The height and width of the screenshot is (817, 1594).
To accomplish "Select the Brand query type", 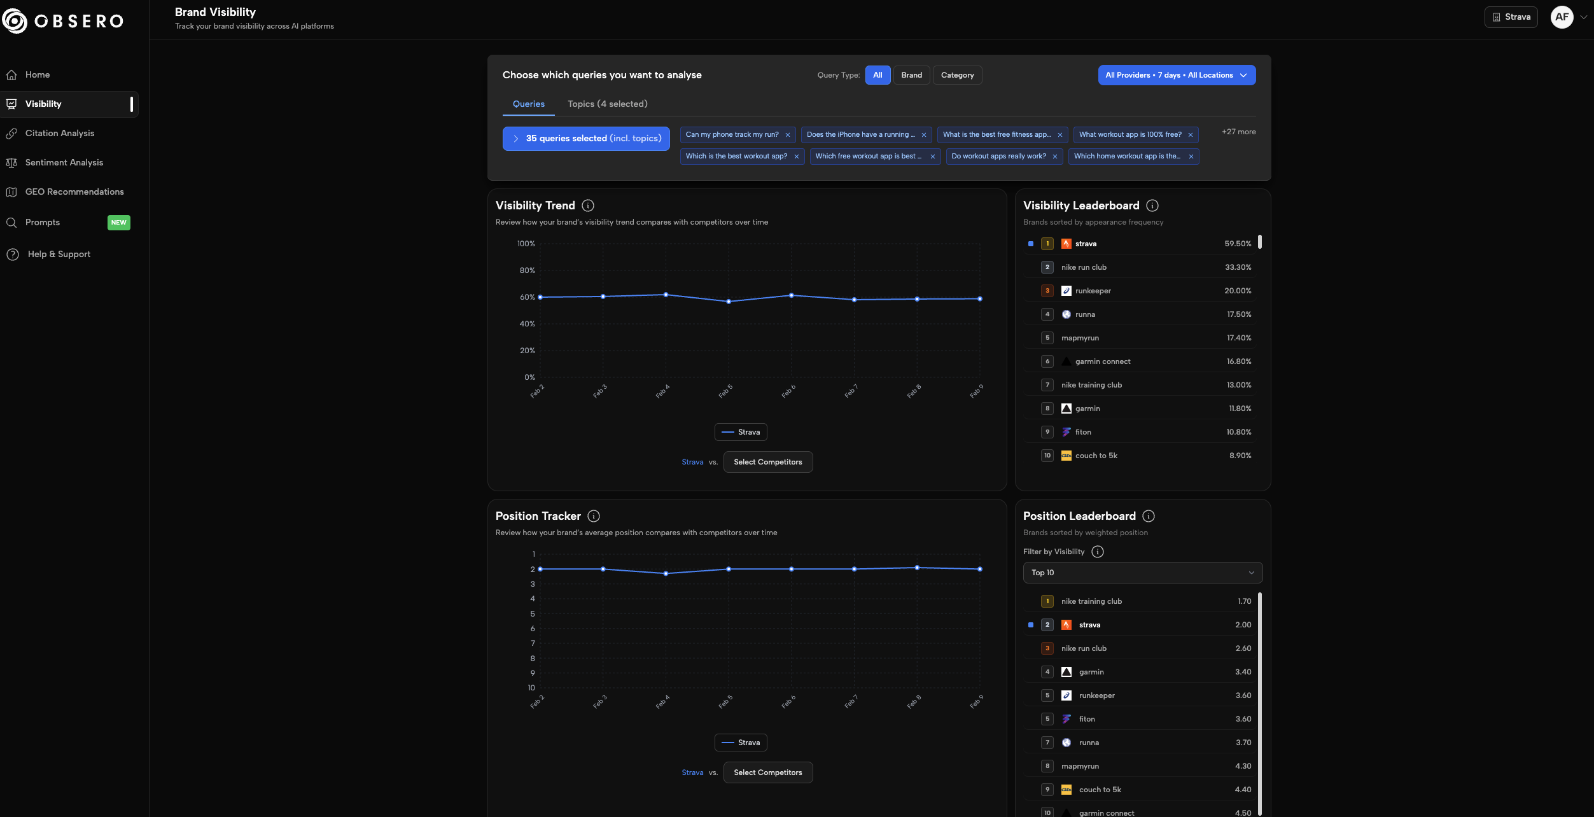I will click(911, 75).
